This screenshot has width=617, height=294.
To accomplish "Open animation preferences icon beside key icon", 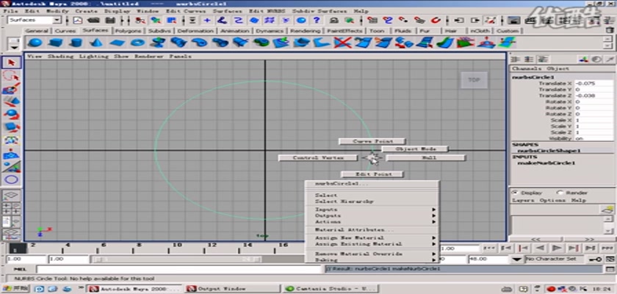I will 610,259.
